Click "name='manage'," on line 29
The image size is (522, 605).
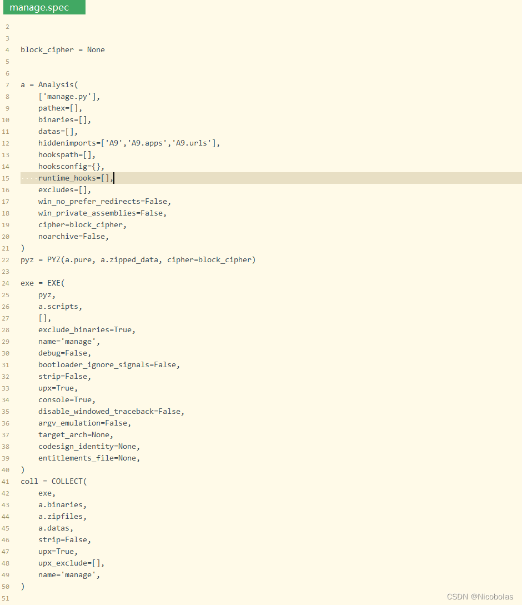click(69, 342)
